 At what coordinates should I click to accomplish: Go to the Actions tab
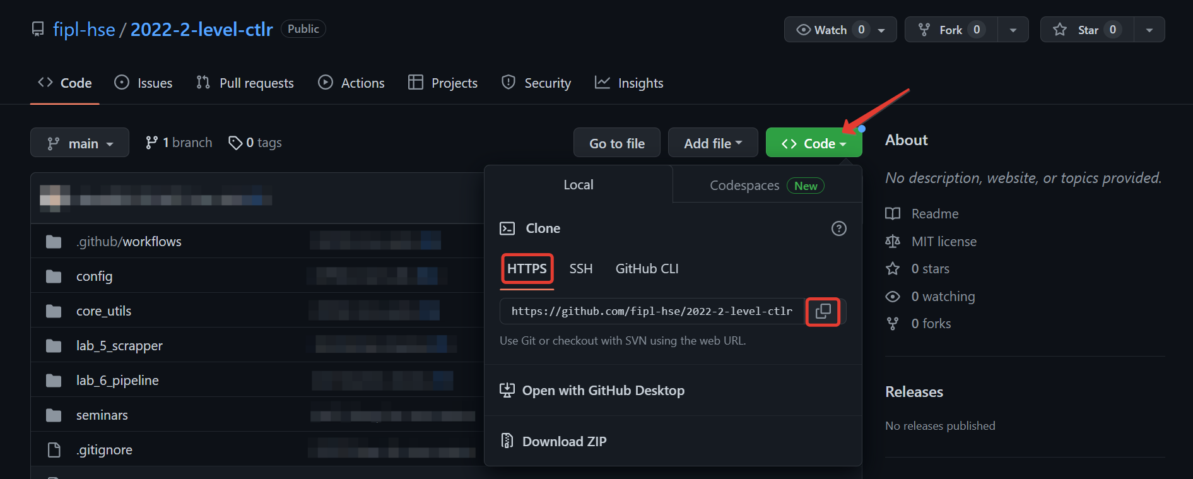(351, 83)
